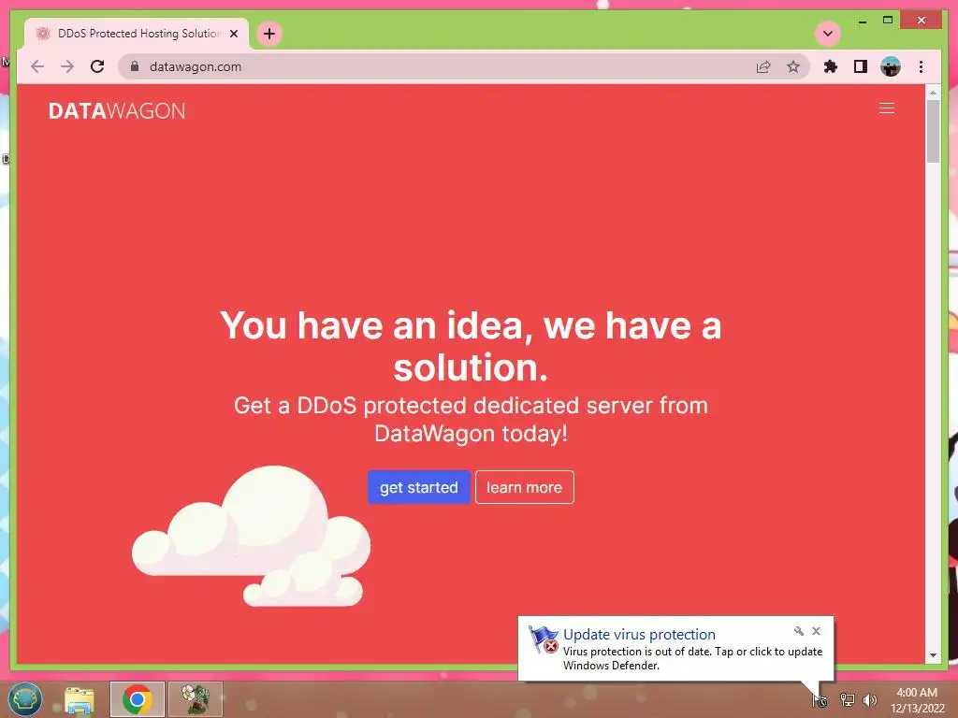Open a new tab with the plus button
This screenshot has height=718, width=958.
[x=269, y=34]
